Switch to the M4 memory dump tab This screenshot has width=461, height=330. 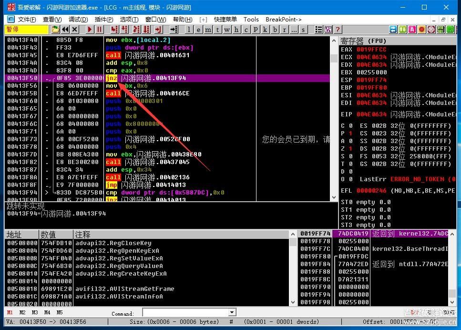(x=47, y=312)
